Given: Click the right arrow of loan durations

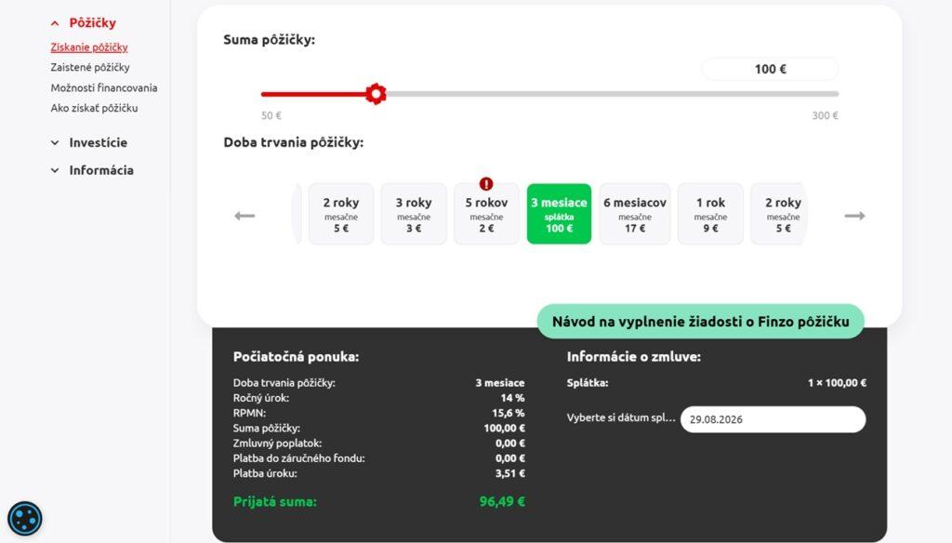Looking at the screenshot, I should (854, 216).
